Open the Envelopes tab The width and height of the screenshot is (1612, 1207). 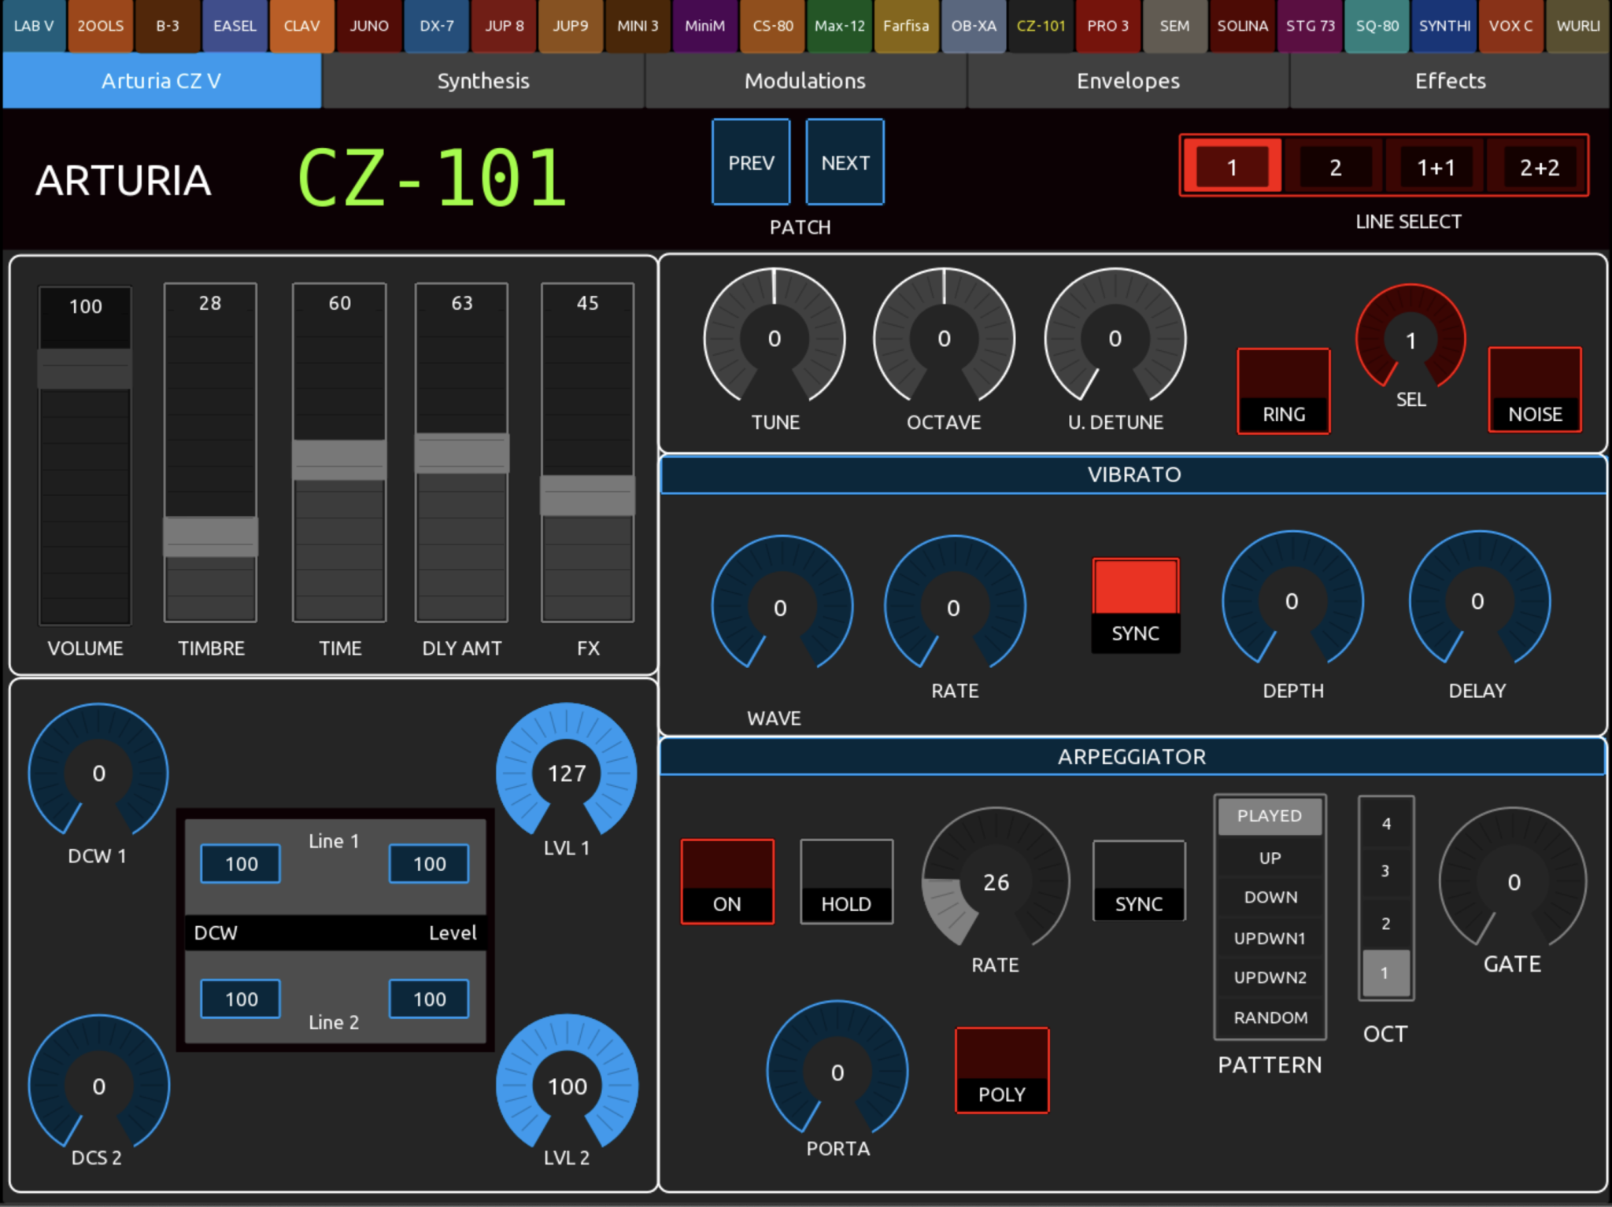click(1128, 80)
